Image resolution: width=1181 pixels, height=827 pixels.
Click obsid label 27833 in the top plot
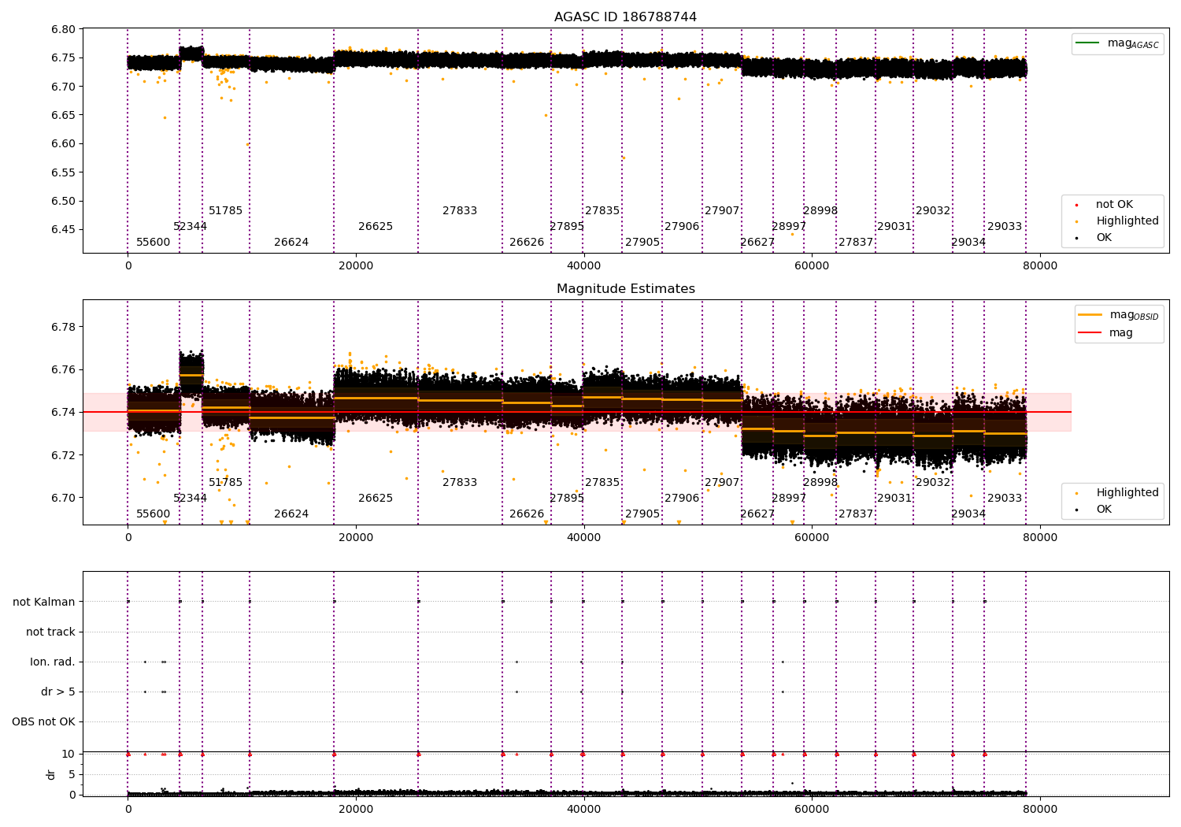coord(460,211)
